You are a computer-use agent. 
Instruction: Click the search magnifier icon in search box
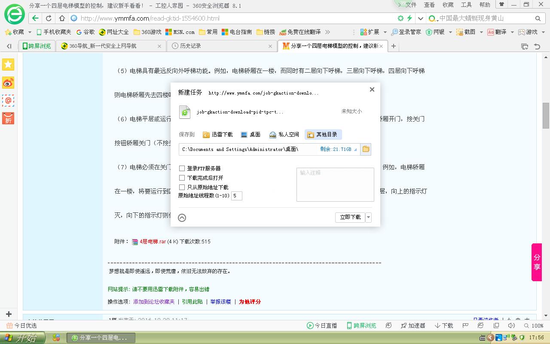[x=538, y=18]
